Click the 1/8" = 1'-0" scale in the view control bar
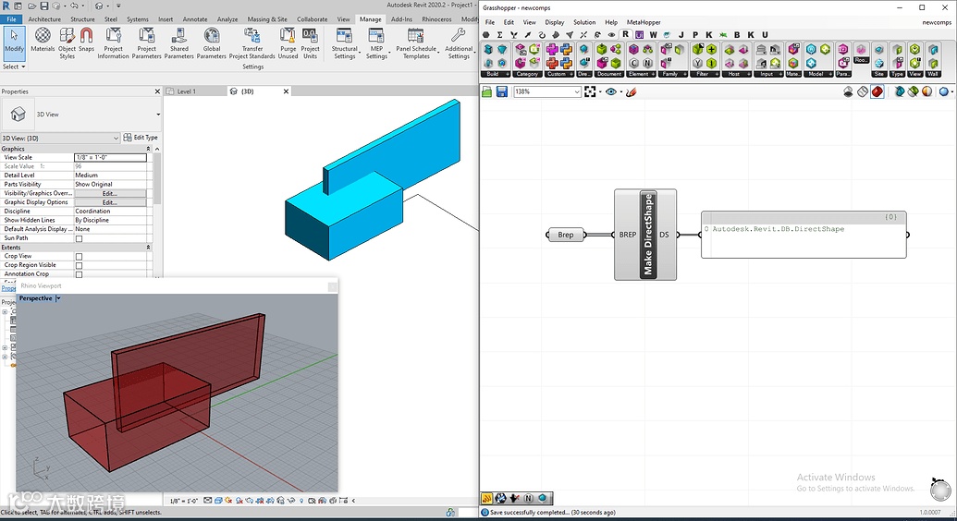Screen dimensions: 957x521 [x=184, y=501]
